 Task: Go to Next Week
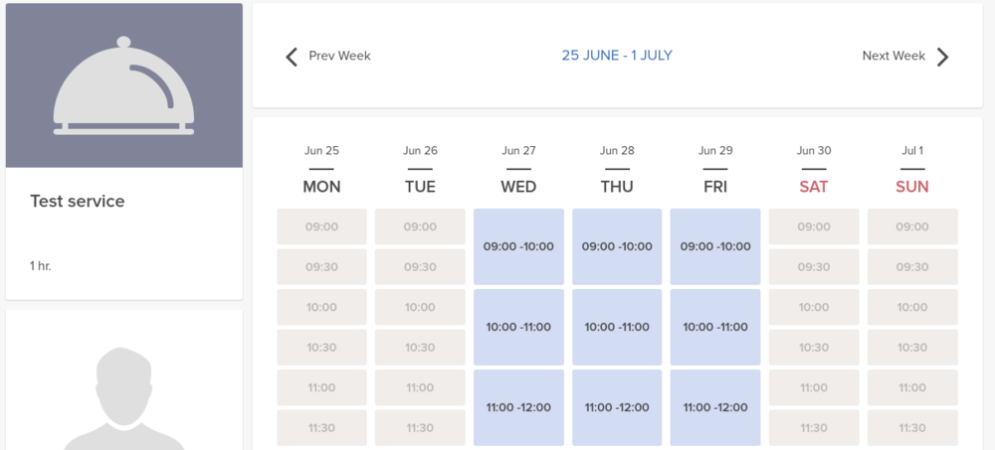[894, 57]
